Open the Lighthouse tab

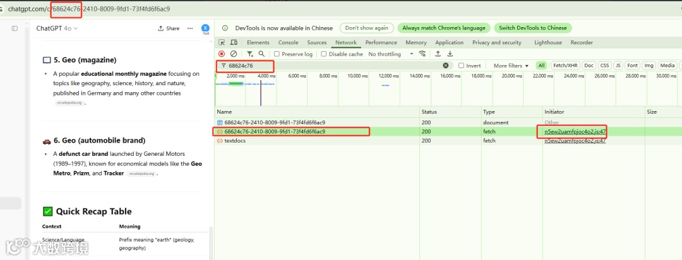548,43
